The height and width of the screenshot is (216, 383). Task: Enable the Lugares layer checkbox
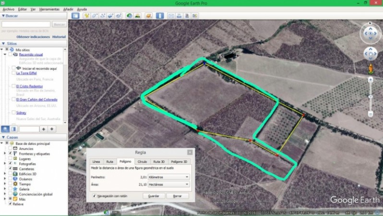(x=10, y=158)
